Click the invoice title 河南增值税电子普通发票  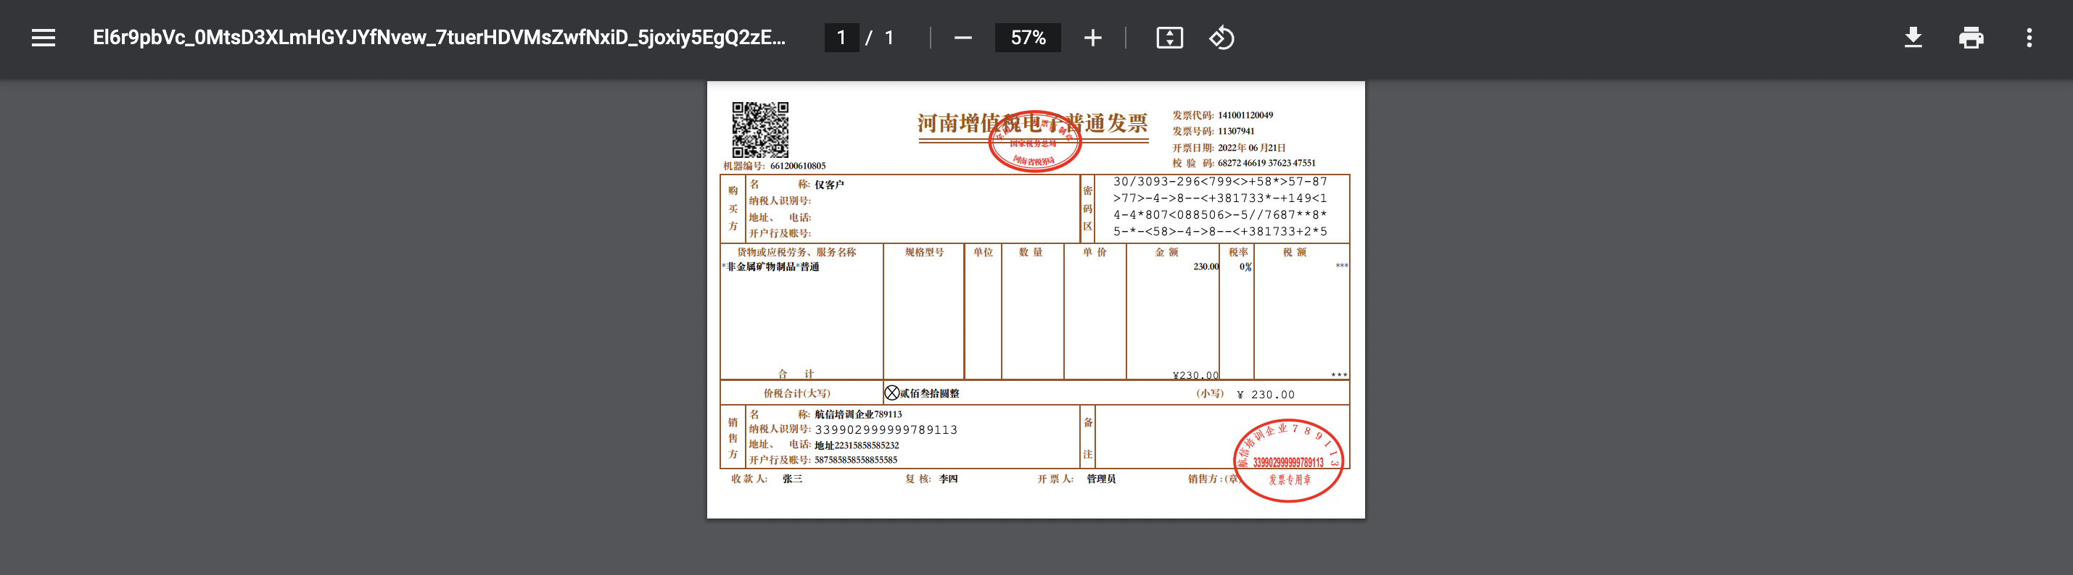coord(1032,123)
